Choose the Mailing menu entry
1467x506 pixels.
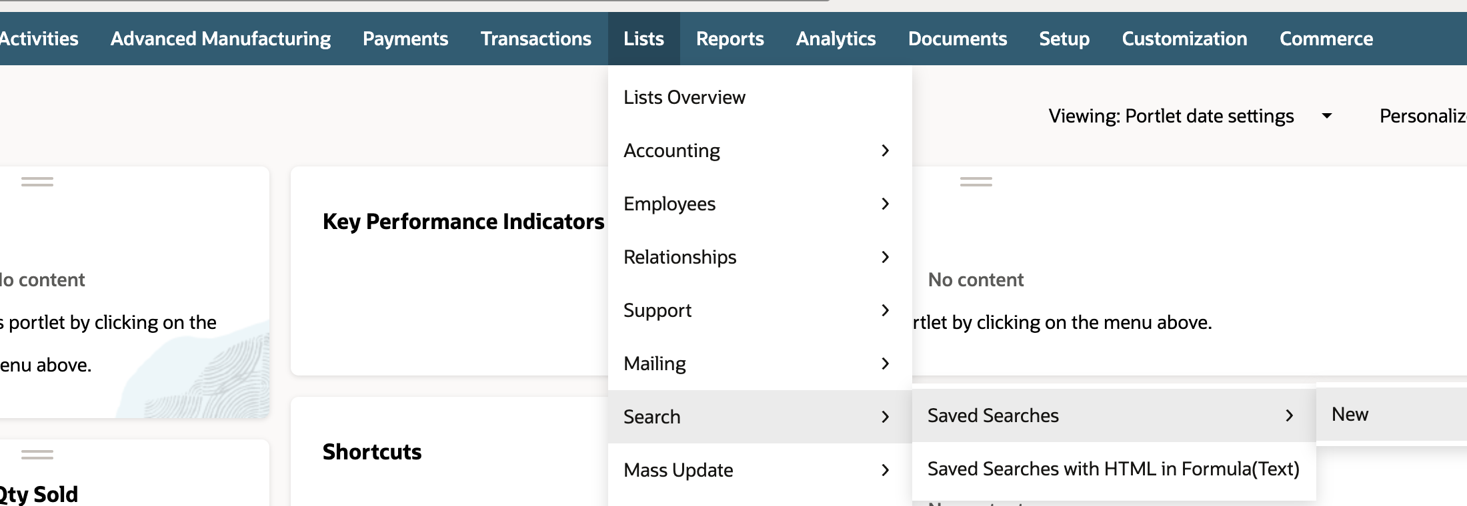(760, 364)
